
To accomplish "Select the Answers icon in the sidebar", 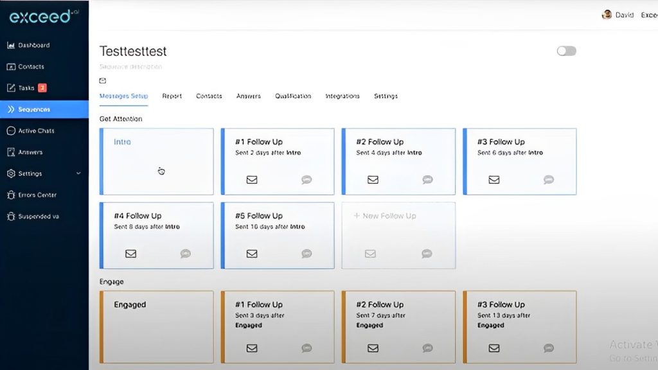I will click(x=12, y=152).
